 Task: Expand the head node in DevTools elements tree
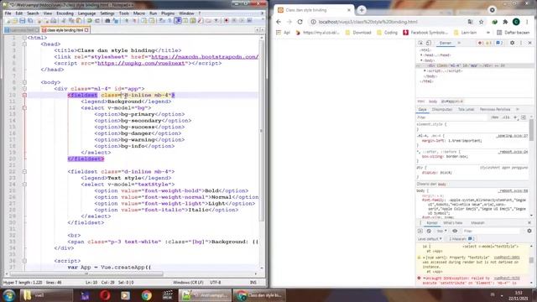[x=422, y=55]
